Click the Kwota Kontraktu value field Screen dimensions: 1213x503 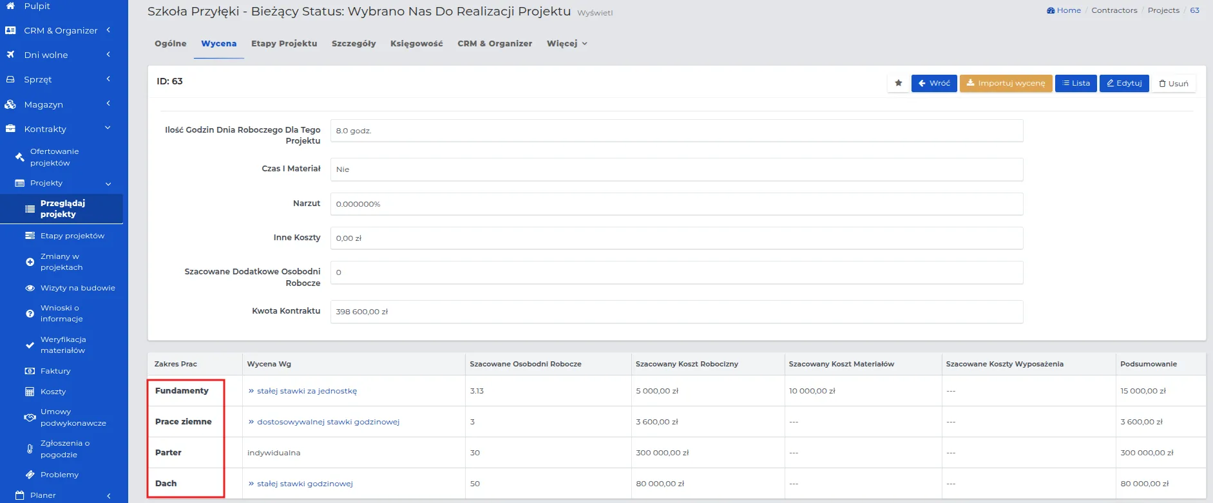point(676,312)
